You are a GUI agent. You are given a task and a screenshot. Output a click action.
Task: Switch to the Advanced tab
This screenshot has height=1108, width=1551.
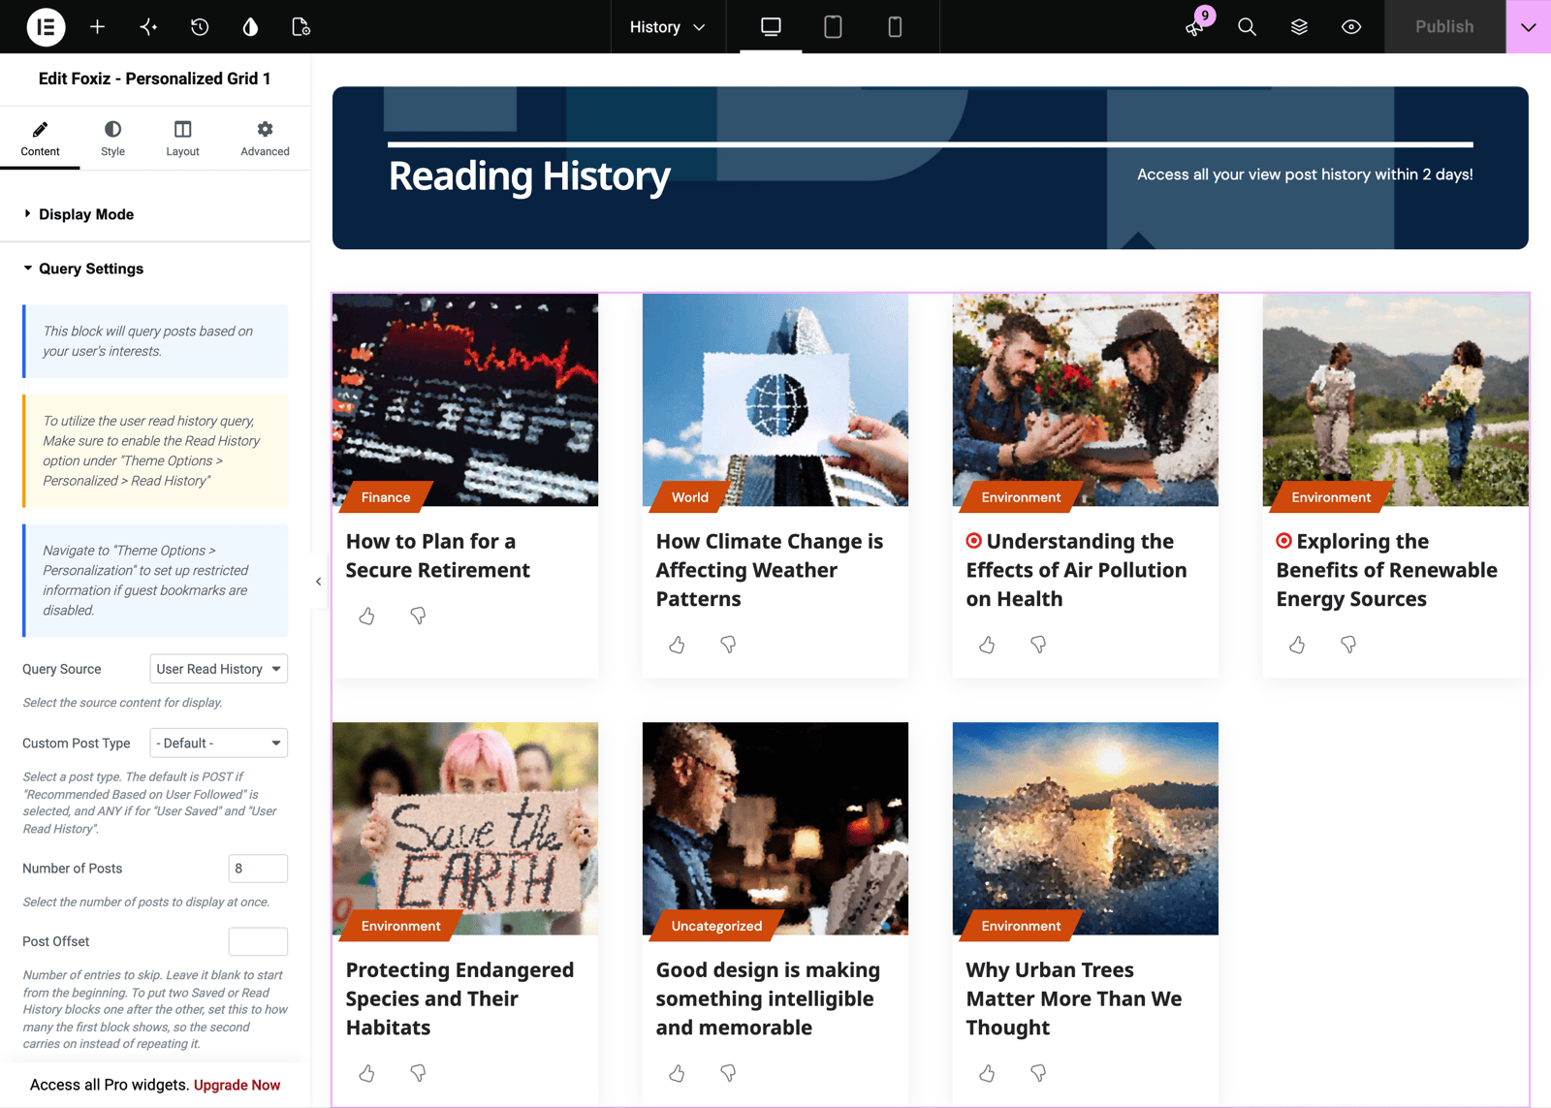pyautogui.click(x=265, y=139)
